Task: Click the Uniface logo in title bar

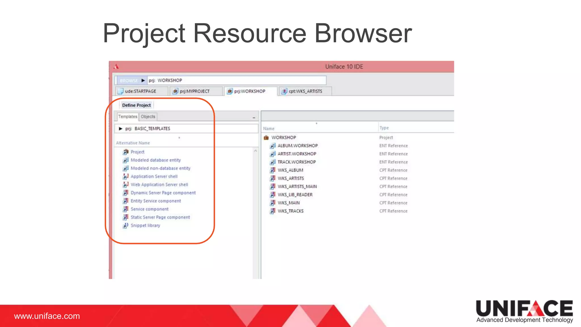Action: 116,67
